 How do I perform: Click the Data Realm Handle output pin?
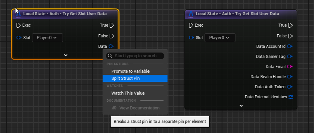(290, 77)
